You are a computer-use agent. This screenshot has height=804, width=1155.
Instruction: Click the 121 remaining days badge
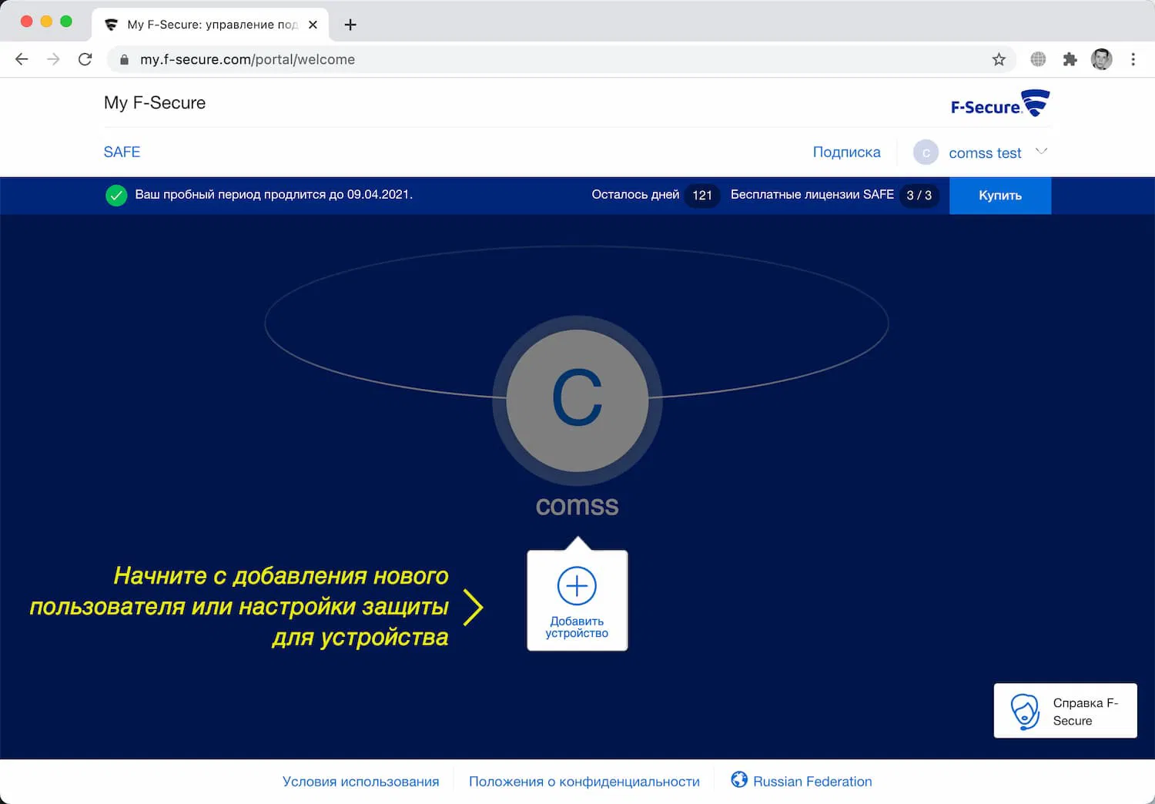point(701,196)
